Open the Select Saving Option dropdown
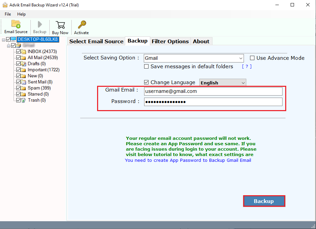 pyautogui.click(x=194, y=58)
